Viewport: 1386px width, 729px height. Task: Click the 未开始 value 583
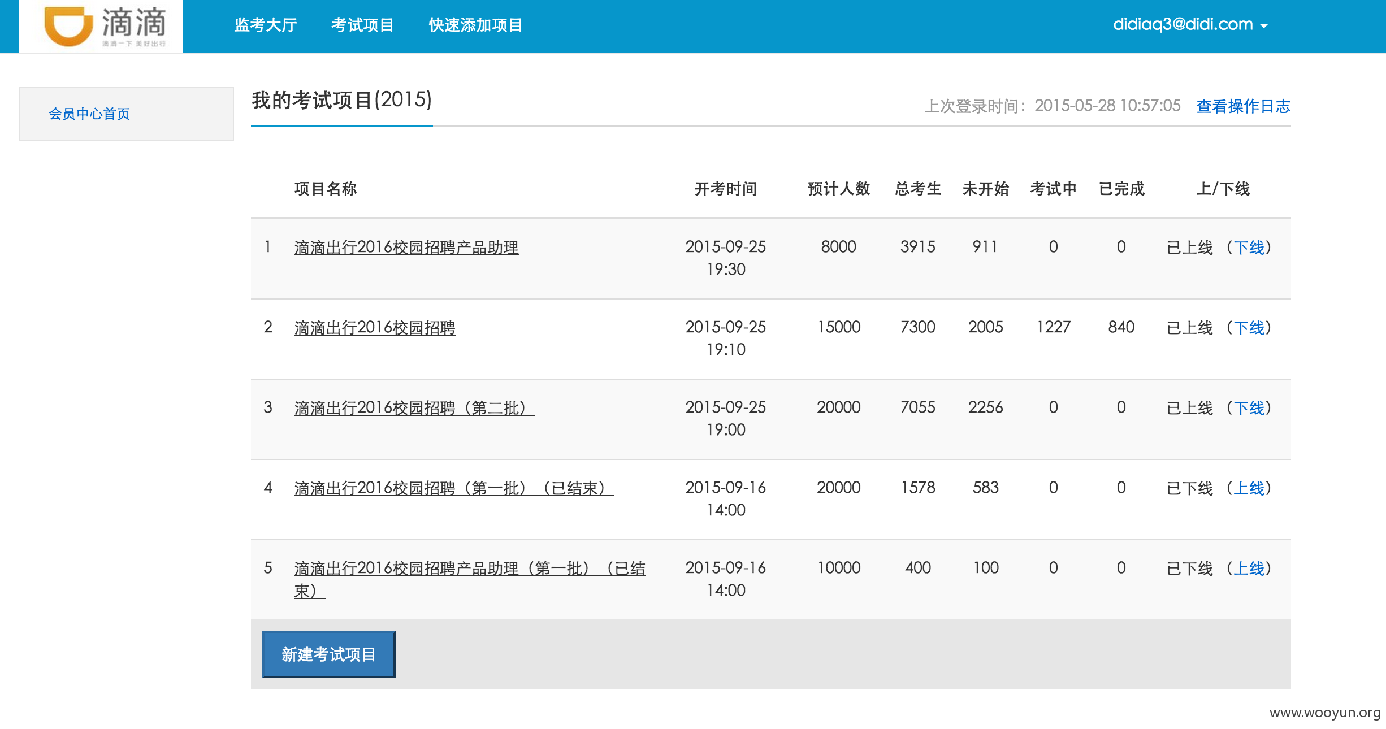(986, 488)
